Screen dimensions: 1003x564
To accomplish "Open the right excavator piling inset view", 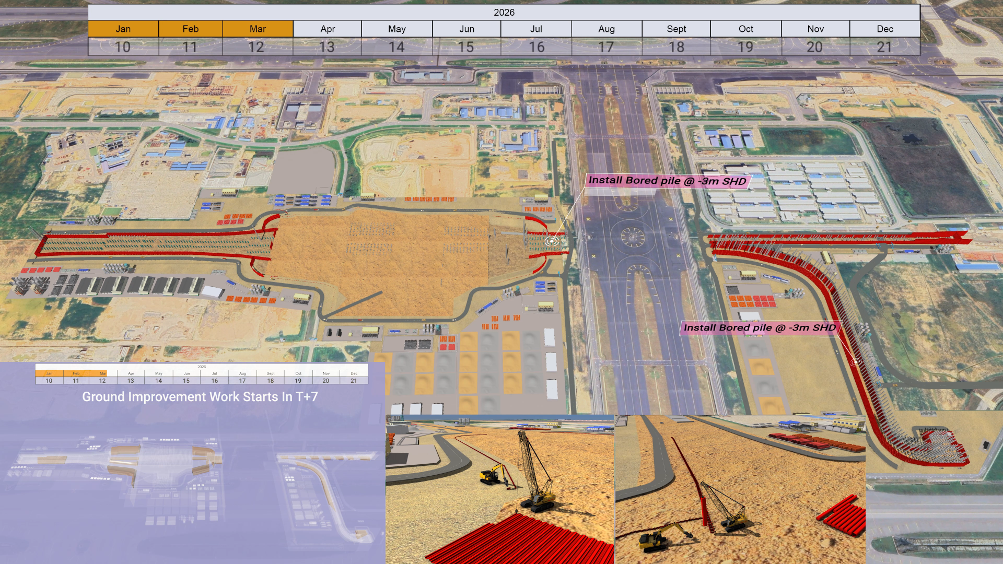I will (740, 489).
